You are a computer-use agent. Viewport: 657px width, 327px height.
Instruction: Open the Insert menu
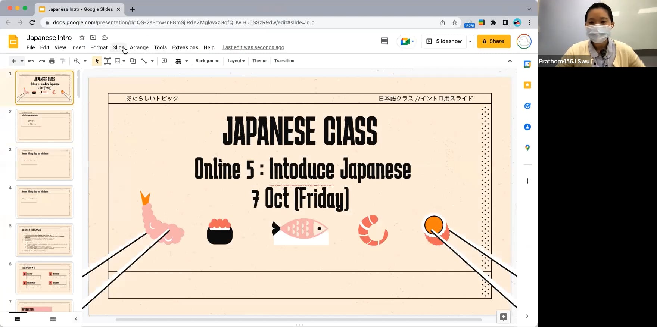(x=78, y=47)
